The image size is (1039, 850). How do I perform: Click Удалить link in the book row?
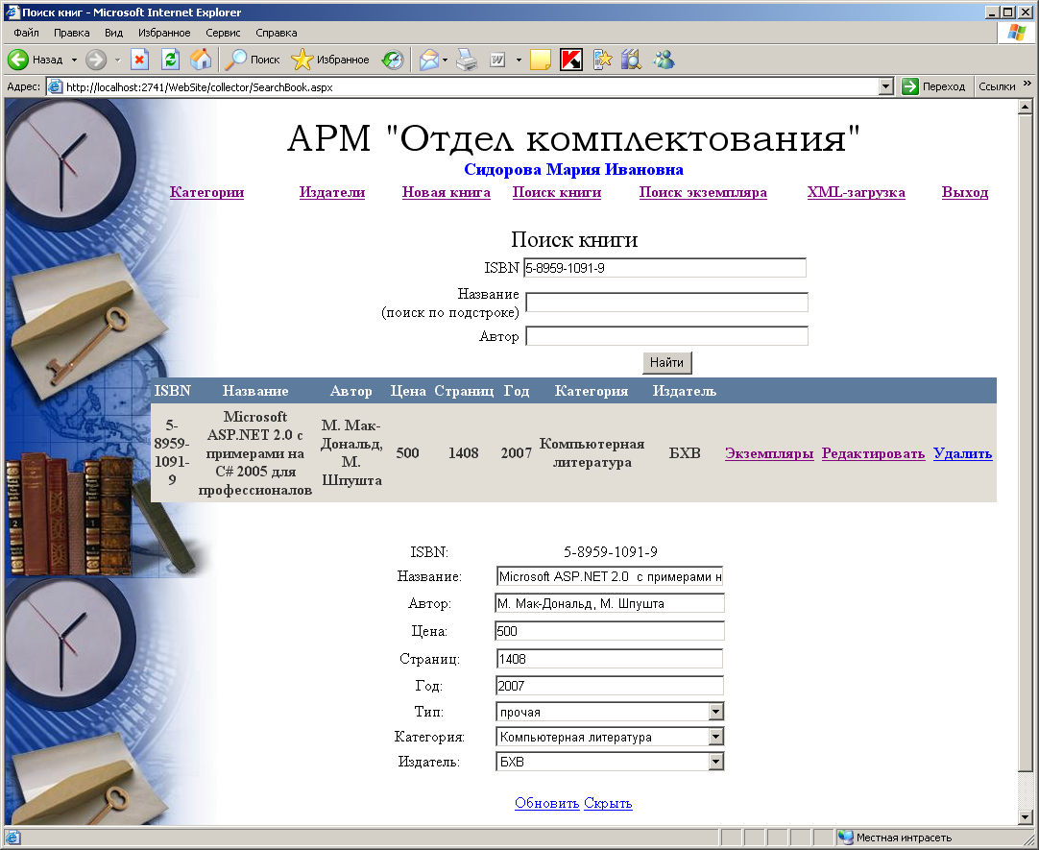click(962, 453)
